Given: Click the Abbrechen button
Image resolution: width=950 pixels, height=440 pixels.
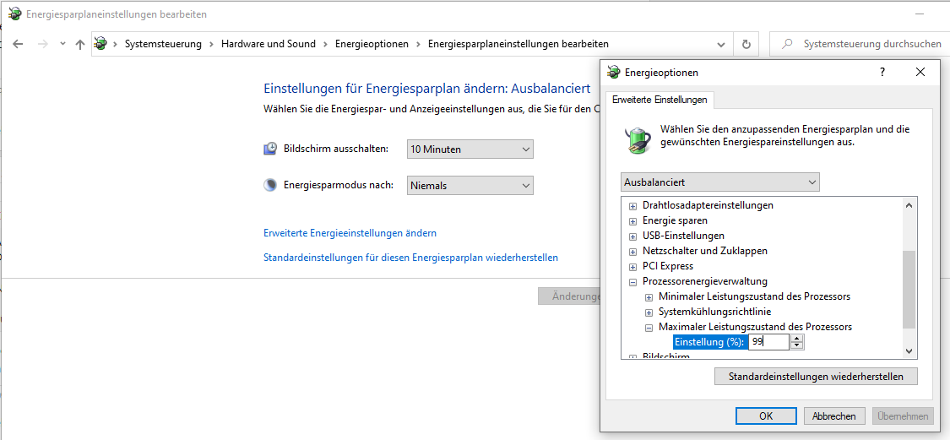Looking at the screenshot, I should (x=834, y=416).
